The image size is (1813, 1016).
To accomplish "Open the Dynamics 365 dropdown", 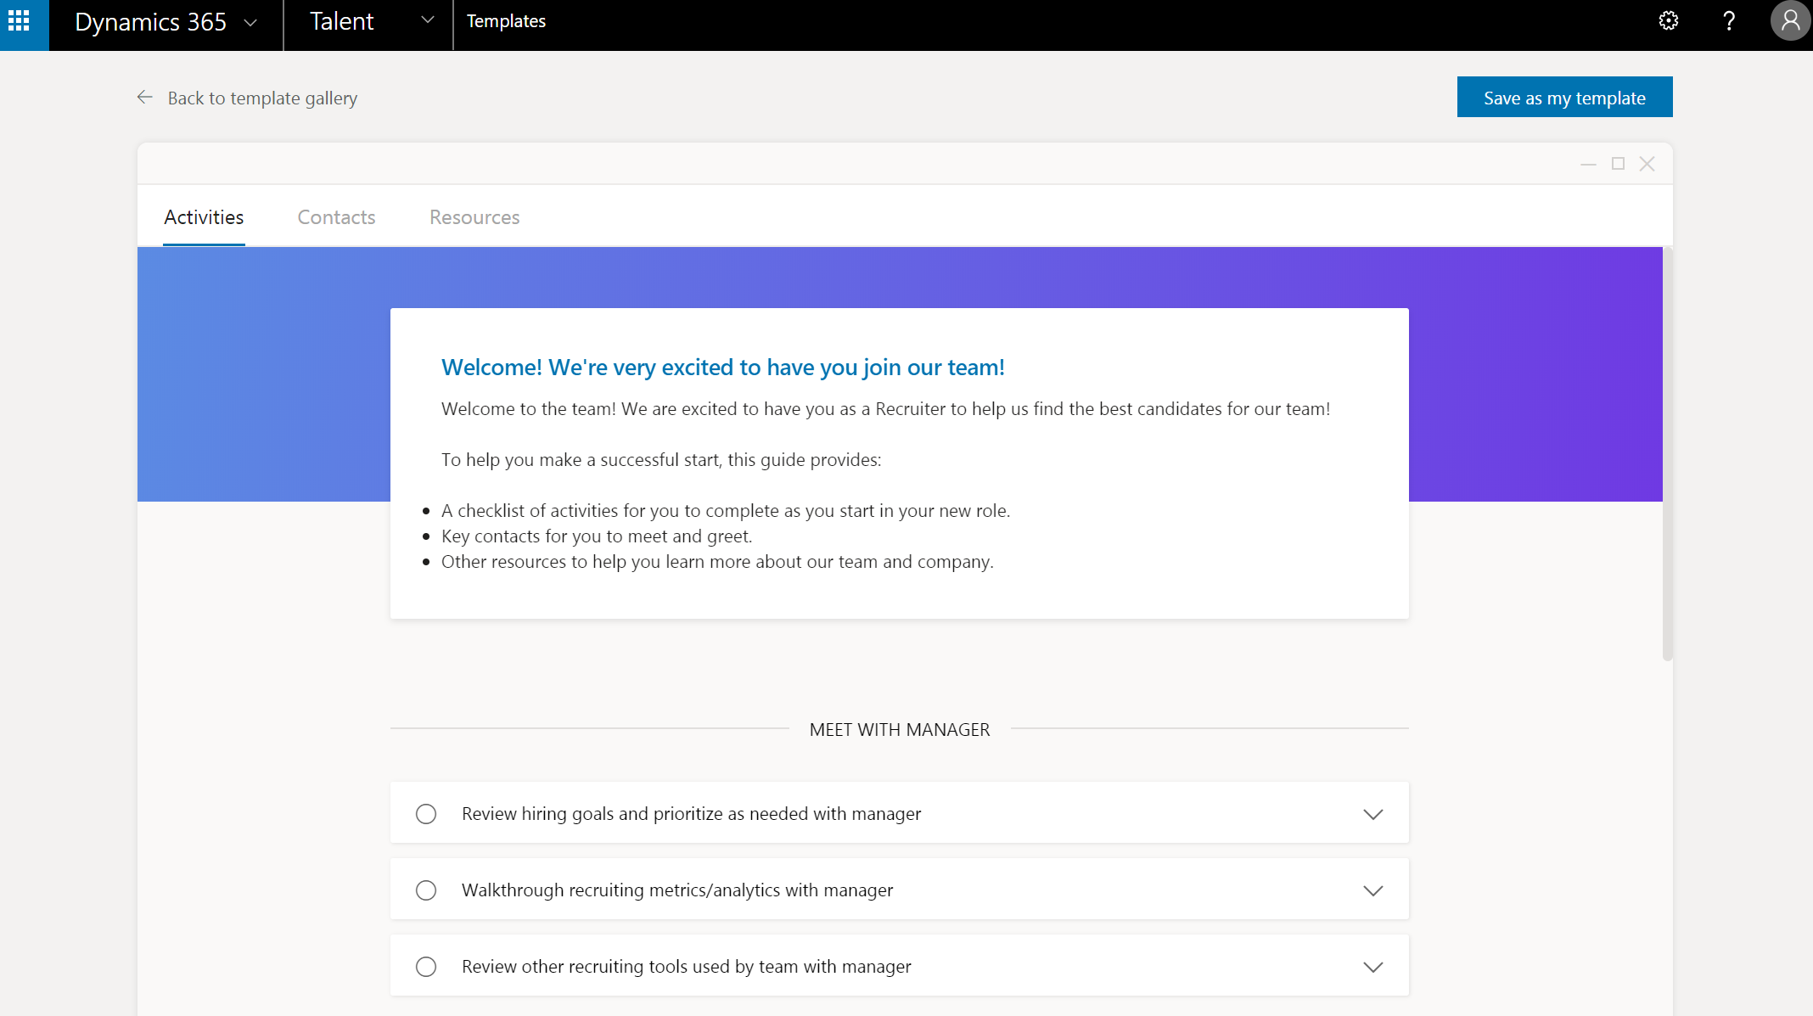I will (250, 23).
